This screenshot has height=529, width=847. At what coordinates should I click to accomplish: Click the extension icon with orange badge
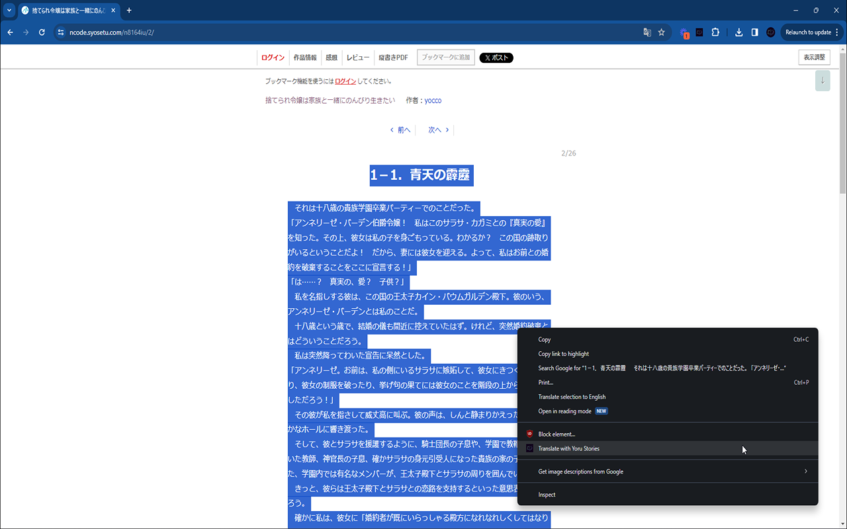(x=684, y=32)
